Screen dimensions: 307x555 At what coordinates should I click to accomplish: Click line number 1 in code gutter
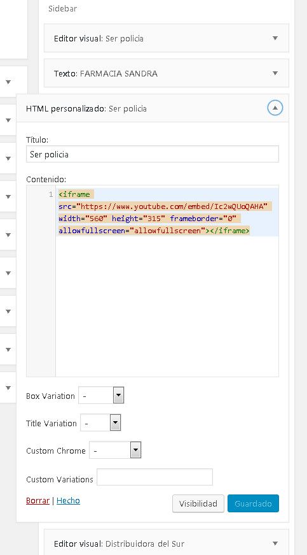pyautogui.click(x=51, y=194)
